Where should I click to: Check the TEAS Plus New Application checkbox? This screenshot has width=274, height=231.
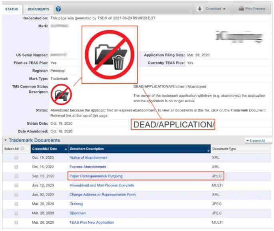click(x=16, y=223)
